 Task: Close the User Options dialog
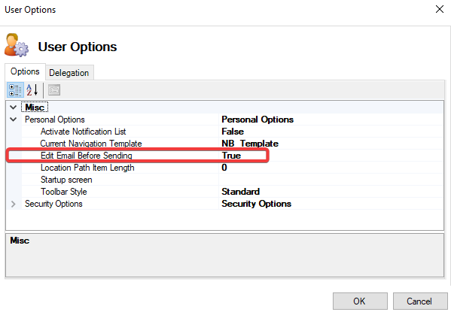[x=439, y=9]
